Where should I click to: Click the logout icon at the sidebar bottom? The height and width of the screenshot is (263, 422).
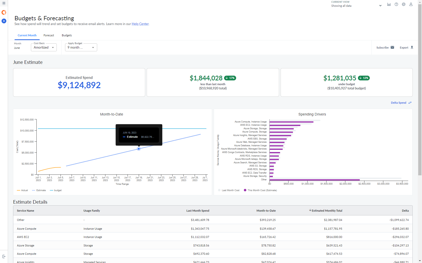click(x=4, y=256)
